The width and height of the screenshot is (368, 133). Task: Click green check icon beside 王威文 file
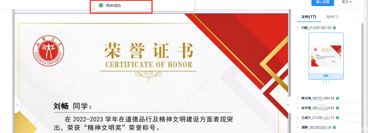[x=338, y=118]
